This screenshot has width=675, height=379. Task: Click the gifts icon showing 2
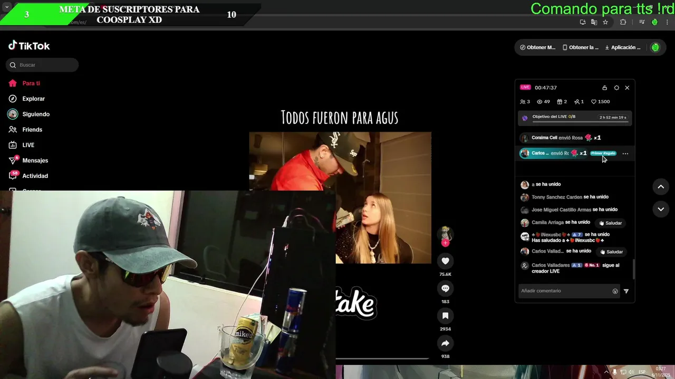562,102
